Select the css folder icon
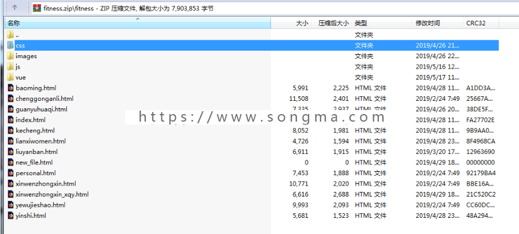The width and height of the screenshot is (519, 234). click(10, 46)
